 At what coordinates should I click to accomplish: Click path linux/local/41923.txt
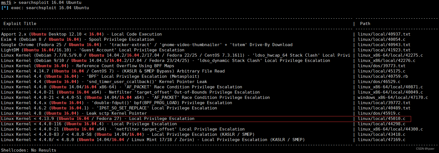(x=384, y=50)
